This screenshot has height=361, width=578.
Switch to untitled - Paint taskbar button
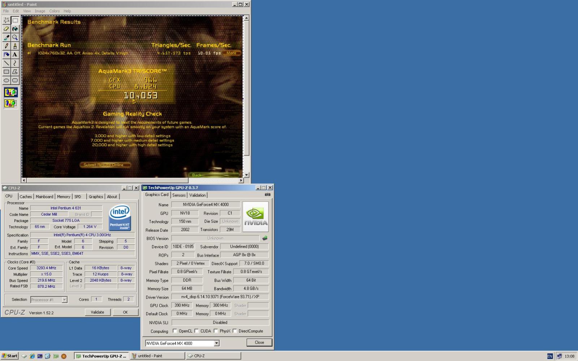point(157,356)
